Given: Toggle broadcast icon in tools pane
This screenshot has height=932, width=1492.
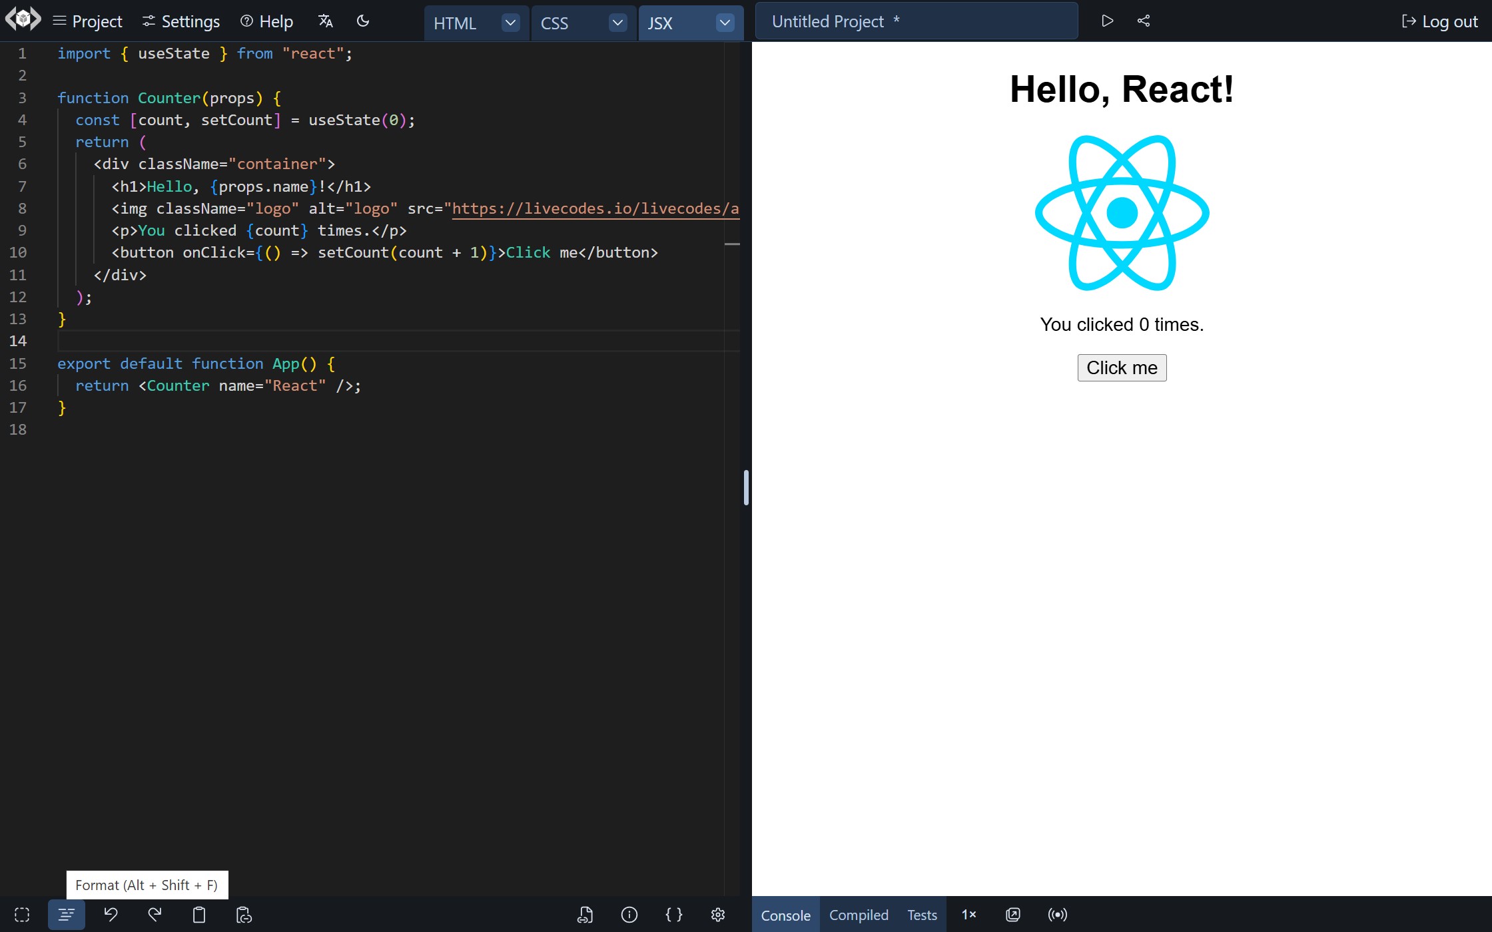Looking at the screenshot, I should pyautogui.click(x=1057, y=915).
